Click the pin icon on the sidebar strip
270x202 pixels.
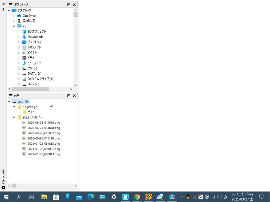pyautogui.click(x=3, y=10)
